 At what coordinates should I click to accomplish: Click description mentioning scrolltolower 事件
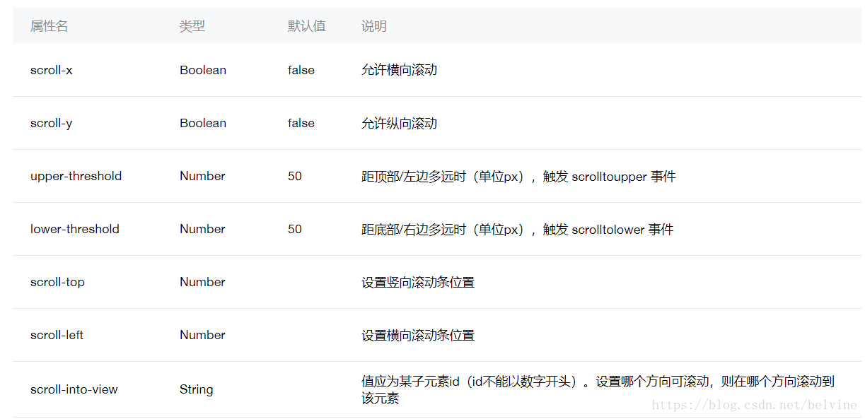point(518,229)
